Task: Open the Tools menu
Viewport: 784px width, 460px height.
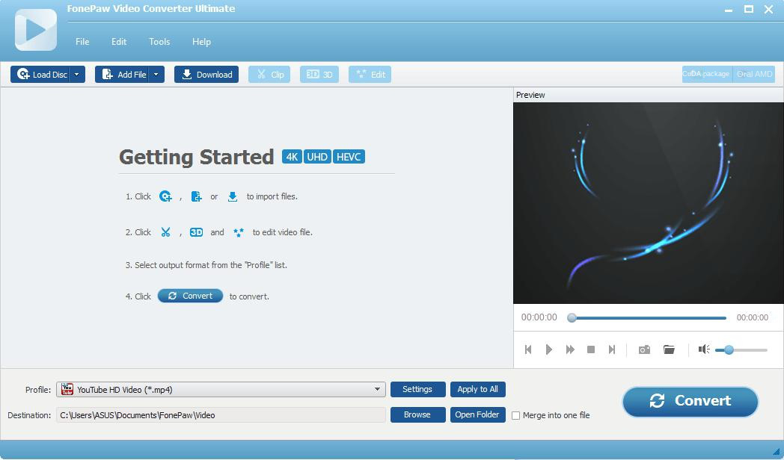Action: [159, 42]
